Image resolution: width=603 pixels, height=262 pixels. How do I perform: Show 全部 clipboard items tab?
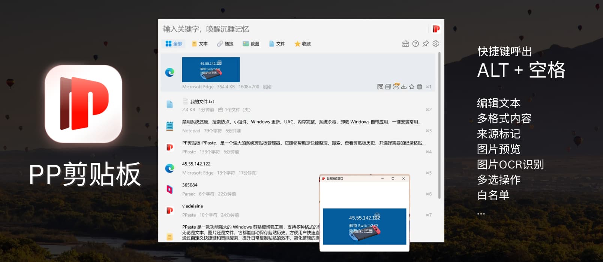click(174, 44)
